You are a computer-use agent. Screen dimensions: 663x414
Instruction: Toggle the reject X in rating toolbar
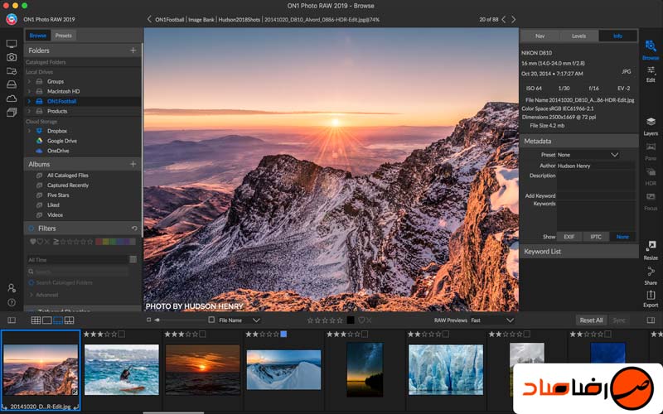point(369,320)
